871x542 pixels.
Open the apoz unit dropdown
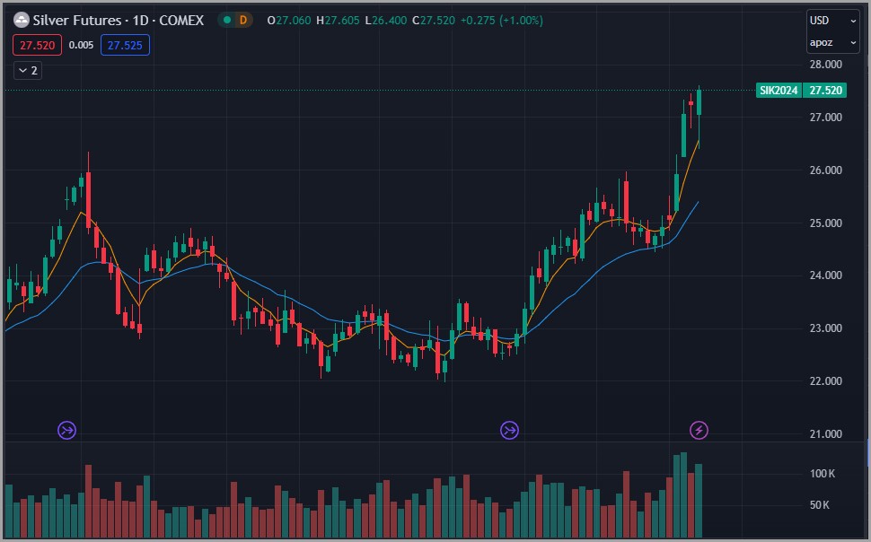click(x=832, y=43)
